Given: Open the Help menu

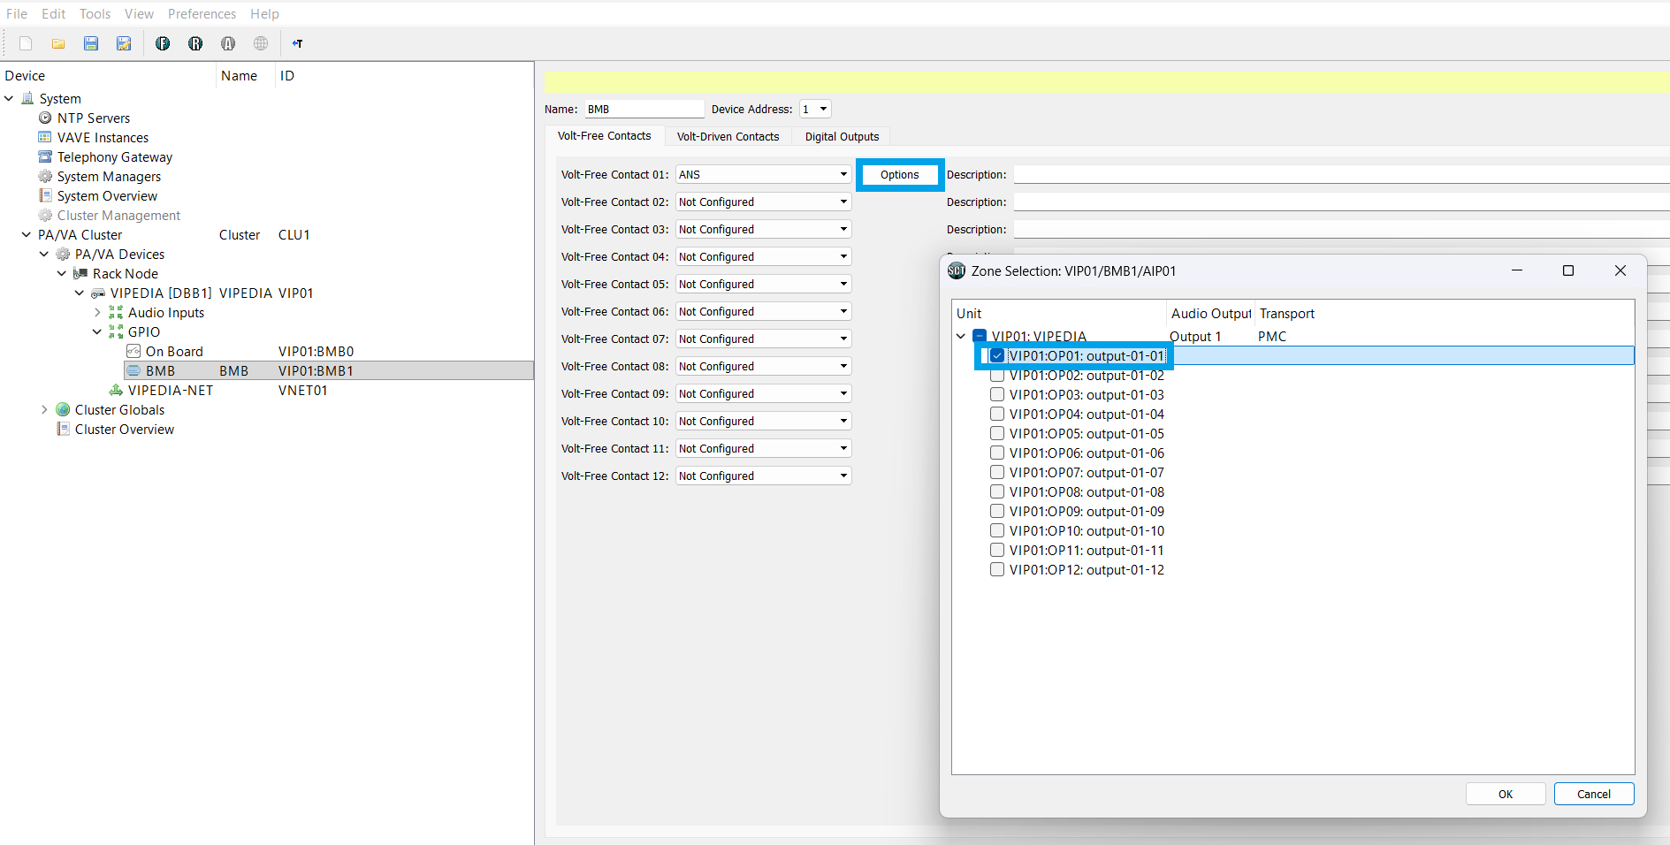Looking at the screenshot, I should pos(264,13).
